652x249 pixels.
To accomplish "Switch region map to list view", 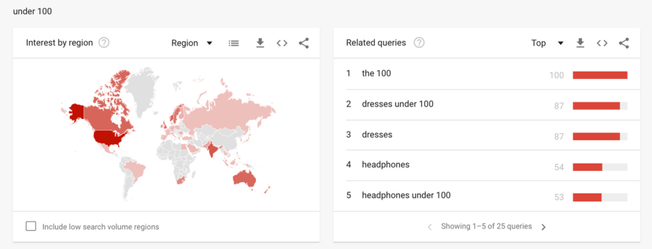I will (234, 43).
